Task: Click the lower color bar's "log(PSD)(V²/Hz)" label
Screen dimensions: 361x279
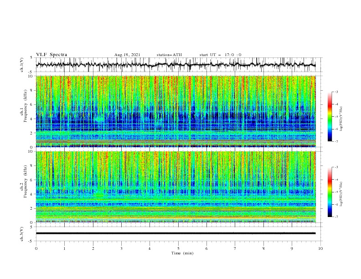Action: point(341,194)
